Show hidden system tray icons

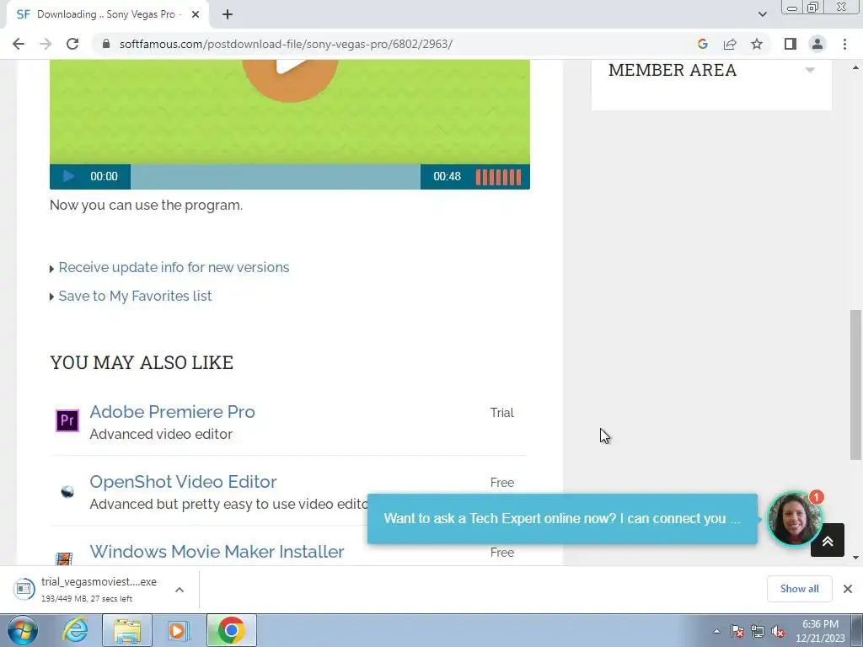(x=716, y=631)
